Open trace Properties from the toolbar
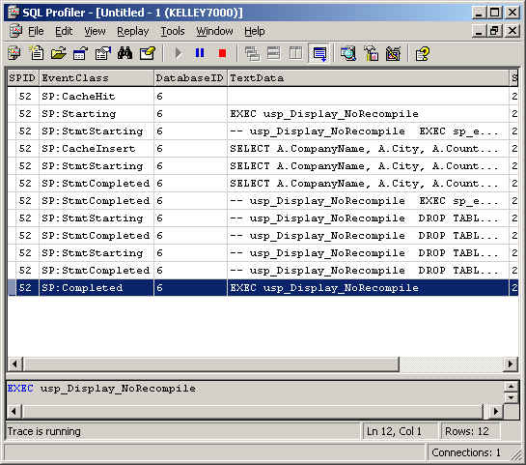 [x=102, y=53]
